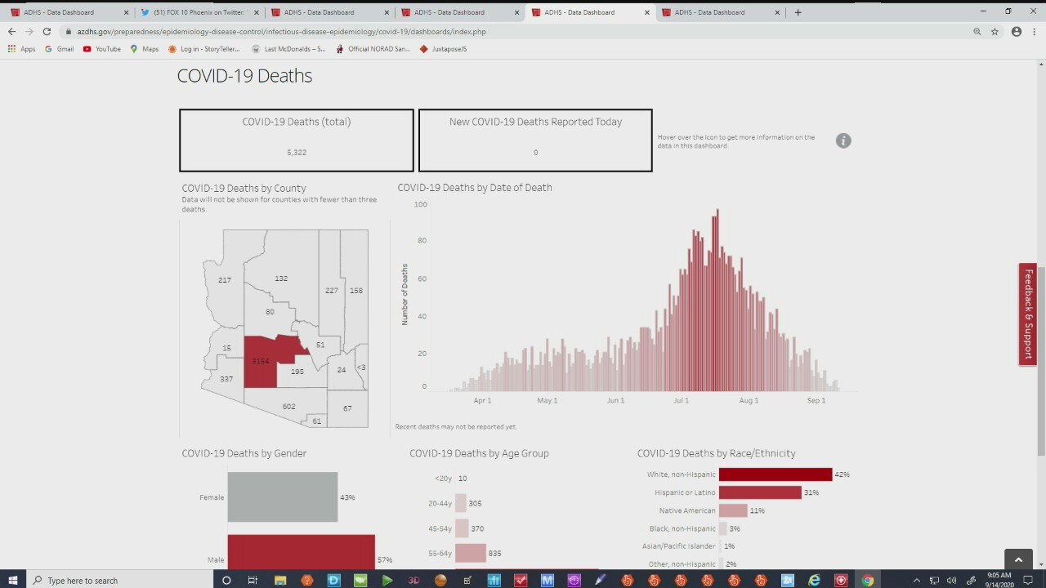Bookmark this page with the star icon

(995, 31)
